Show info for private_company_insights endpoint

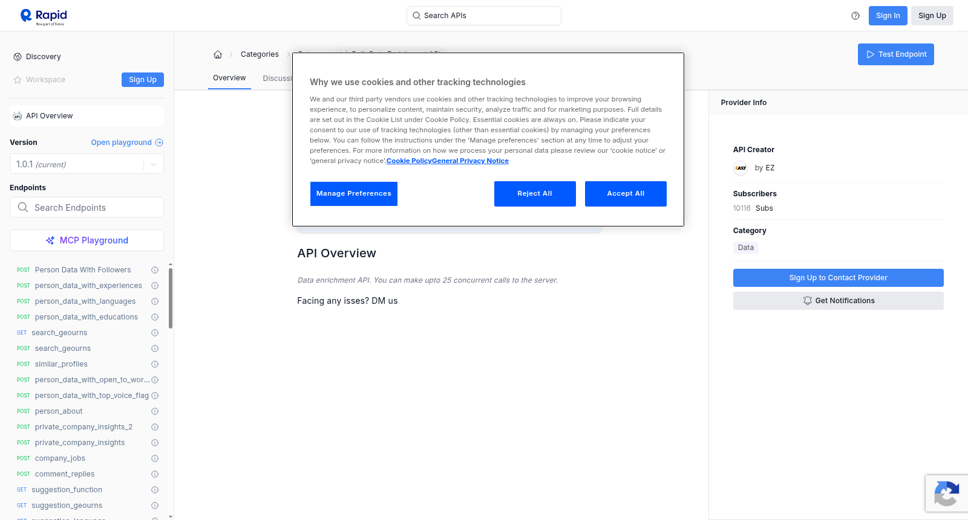tap(155, 443)
